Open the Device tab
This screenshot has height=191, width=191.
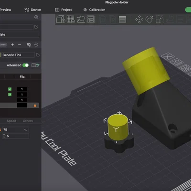tap(32, 10)
